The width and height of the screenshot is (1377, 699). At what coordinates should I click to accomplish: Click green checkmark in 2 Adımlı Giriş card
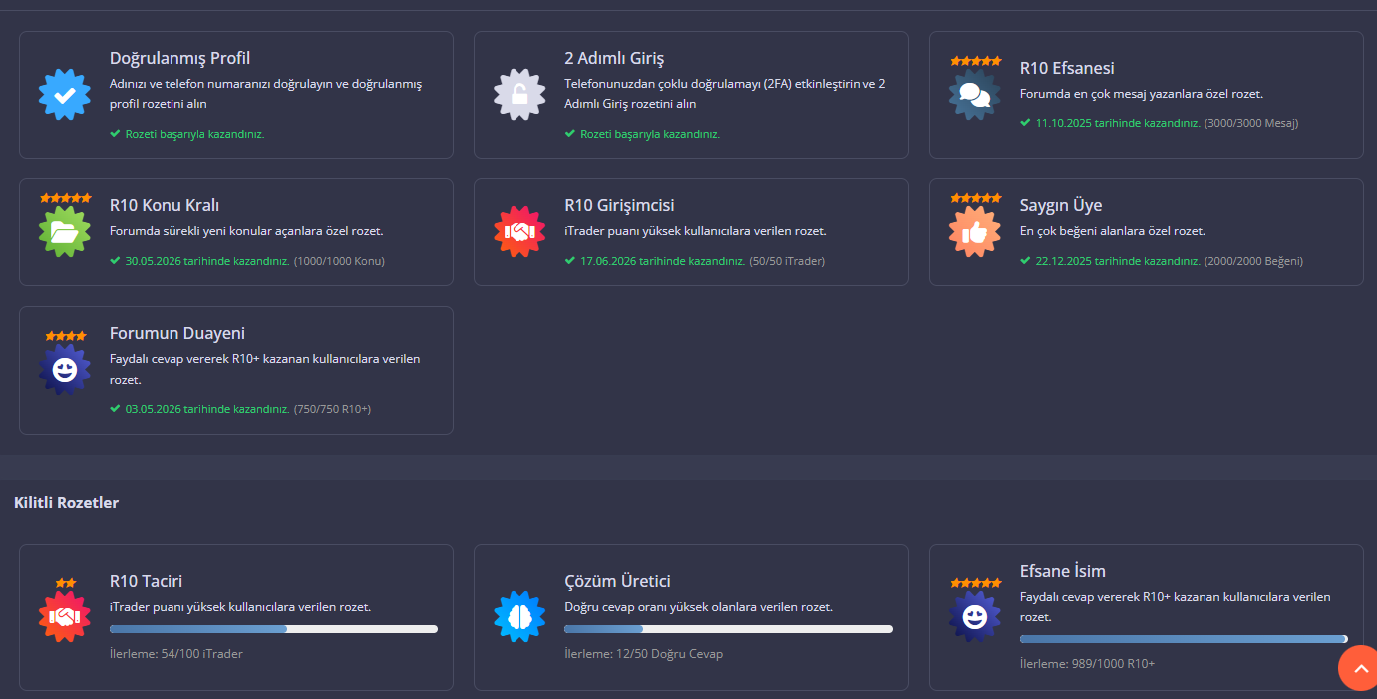tap(569, 133)
